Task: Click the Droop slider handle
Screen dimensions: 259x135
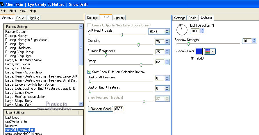Action: [x=141, y=65]
